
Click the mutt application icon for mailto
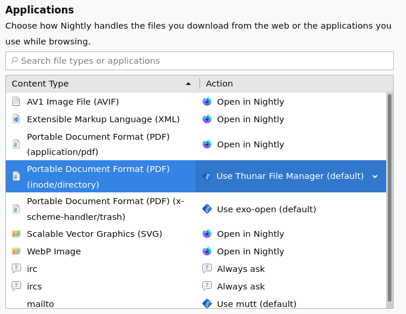coord(207,303)
